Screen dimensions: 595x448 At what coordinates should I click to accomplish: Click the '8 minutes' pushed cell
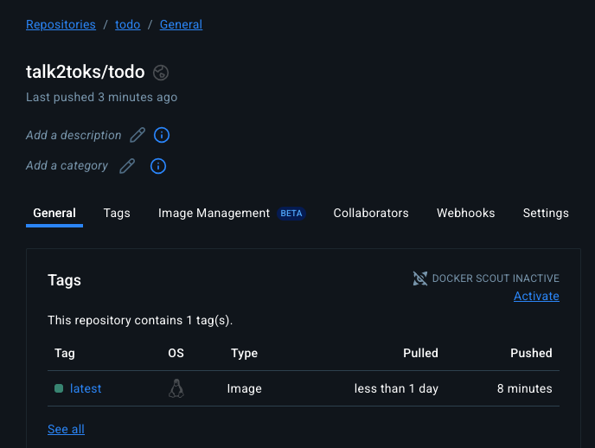[525, 388]
